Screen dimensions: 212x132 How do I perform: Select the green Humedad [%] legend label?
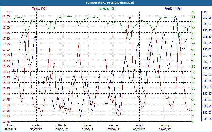(107, 8)
